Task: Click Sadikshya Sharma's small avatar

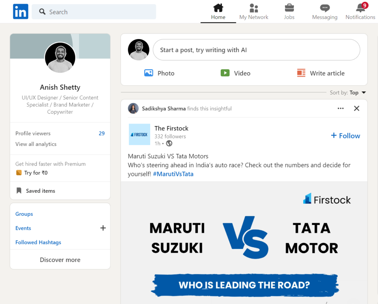Action: pos(133,108)
